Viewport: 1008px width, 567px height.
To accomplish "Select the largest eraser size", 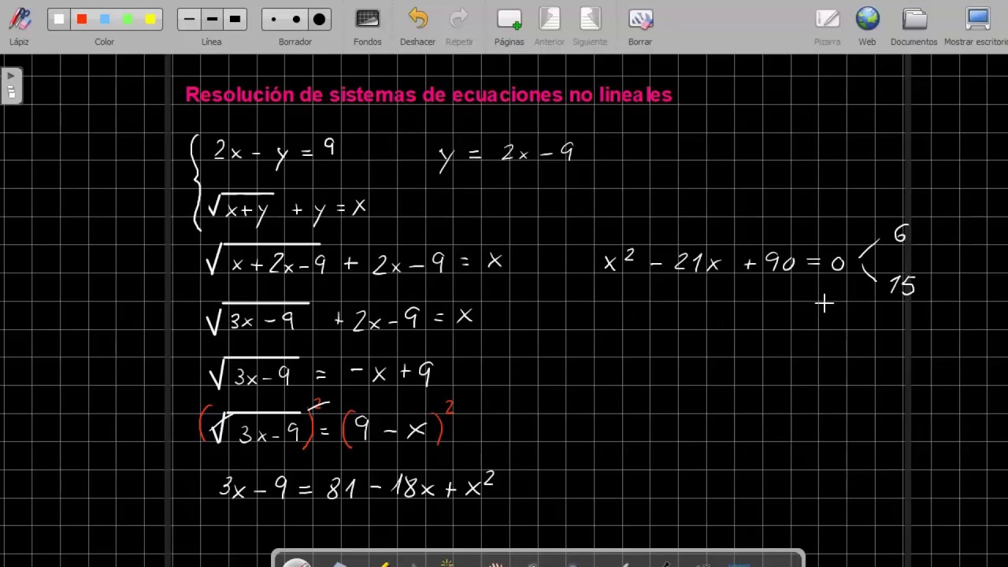I will (x=319, y=19).
